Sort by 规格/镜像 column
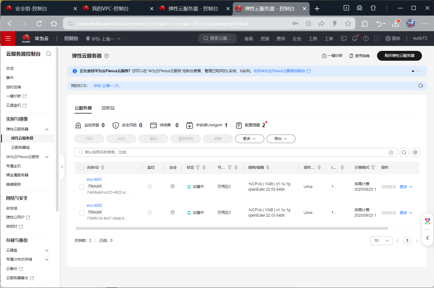The height and width of the screenshot is (288, 434). 268,167
